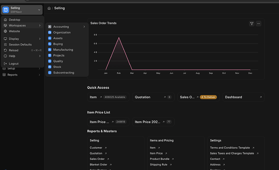
Task: Open the chart three-dots options menu
Action: pyautogui.click(x=258, y=23)
